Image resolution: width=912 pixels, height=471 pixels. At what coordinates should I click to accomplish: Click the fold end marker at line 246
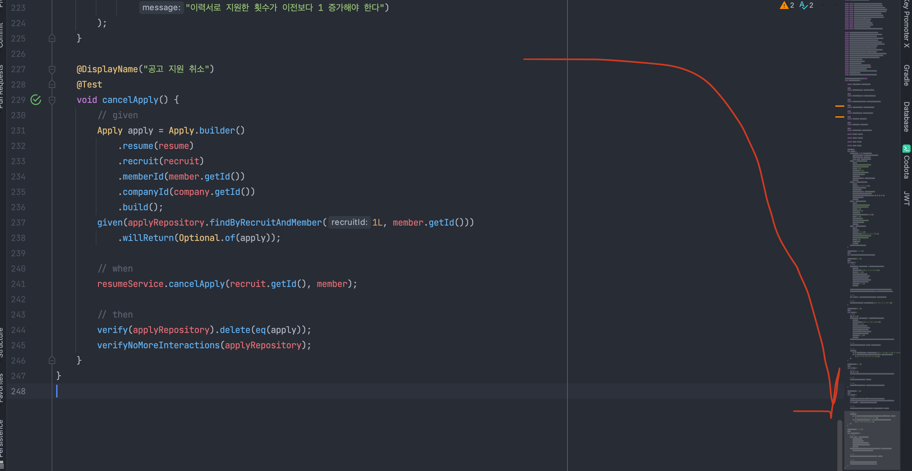[x=52, y=360]
